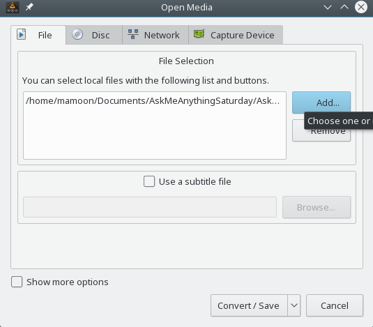Click the title bar down-chevron minimize icon
The height and width of the screenshot is (327, 373).
pos(328,8)
